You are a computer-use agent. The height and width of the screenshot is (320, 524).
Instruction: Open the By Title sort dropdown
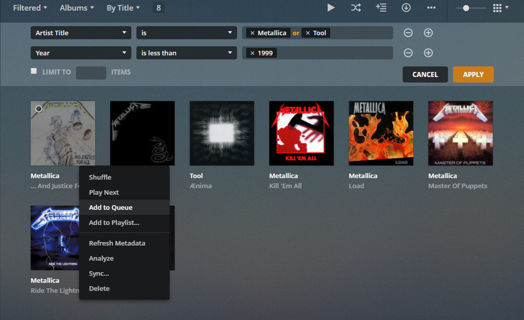click(123, 8)
